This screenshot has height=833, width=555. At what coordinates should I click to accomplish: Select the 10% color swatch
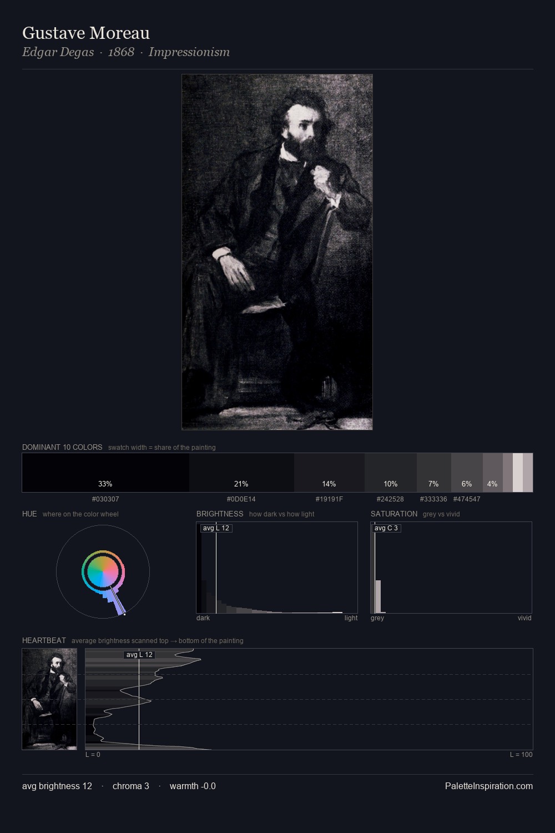tap(391, 473)
